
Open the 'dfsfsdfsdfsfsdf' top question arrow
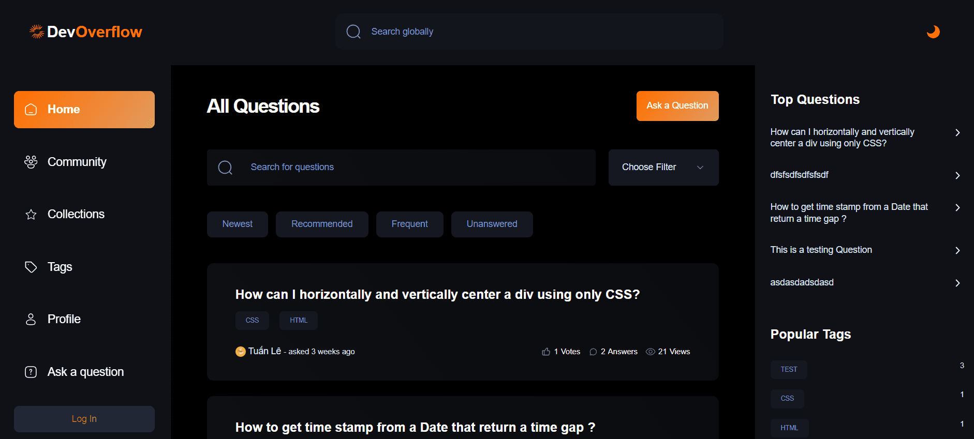957,175
